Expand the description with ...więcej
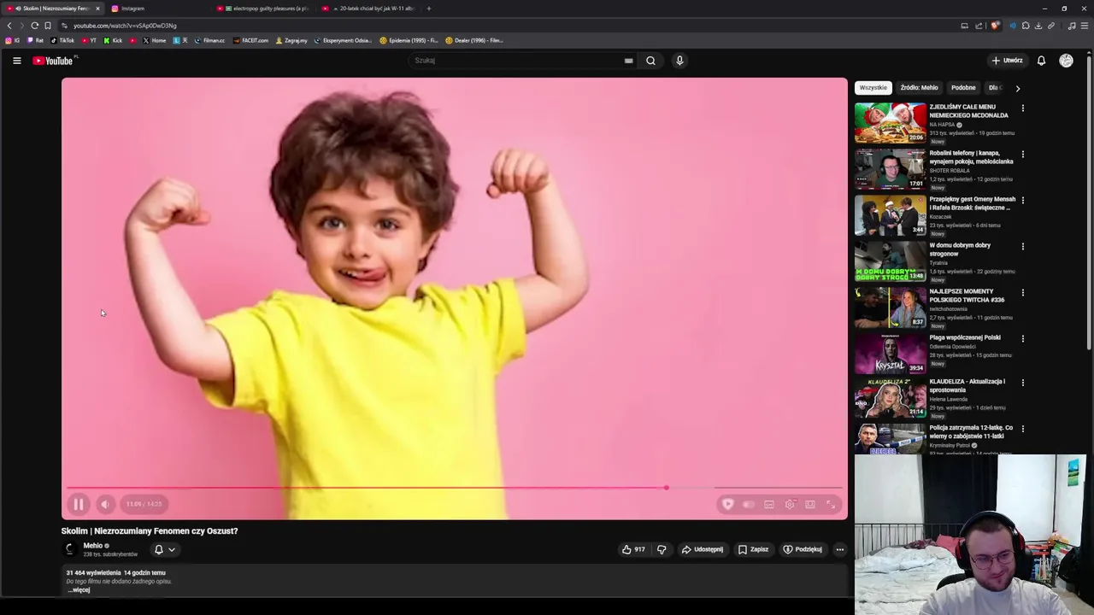 pyautogui.click(x=79, y=590)
